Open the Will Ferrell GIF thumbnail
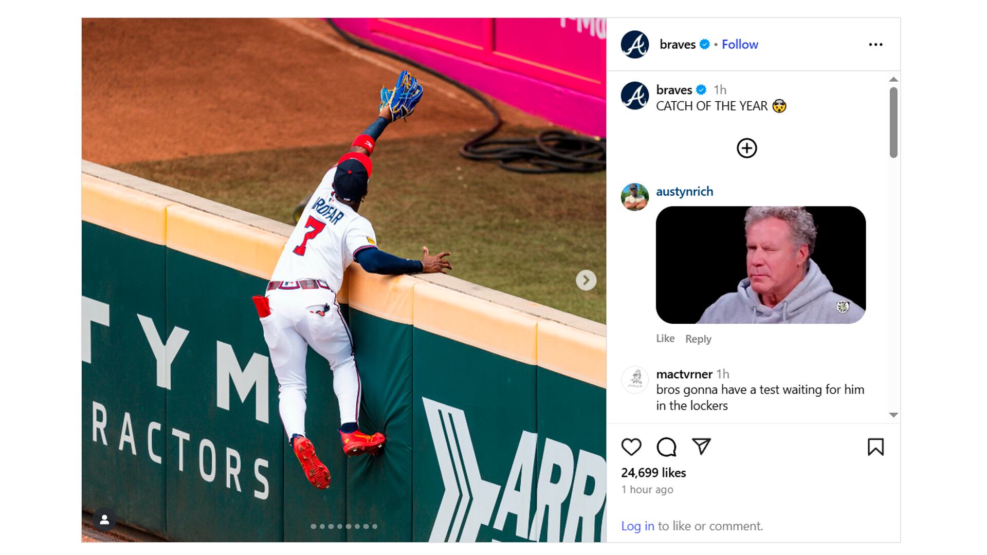The image size is (987, 555). (x=761, y=265)
